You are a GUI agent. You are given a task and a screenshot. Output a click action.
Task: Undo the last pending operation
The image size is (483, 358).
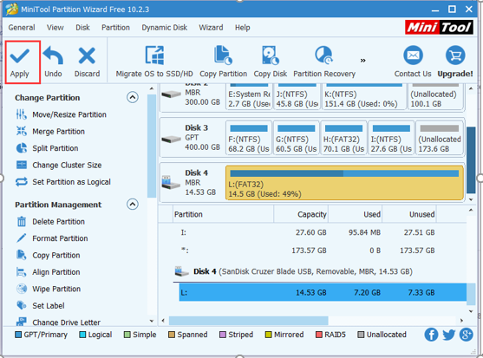53,62
